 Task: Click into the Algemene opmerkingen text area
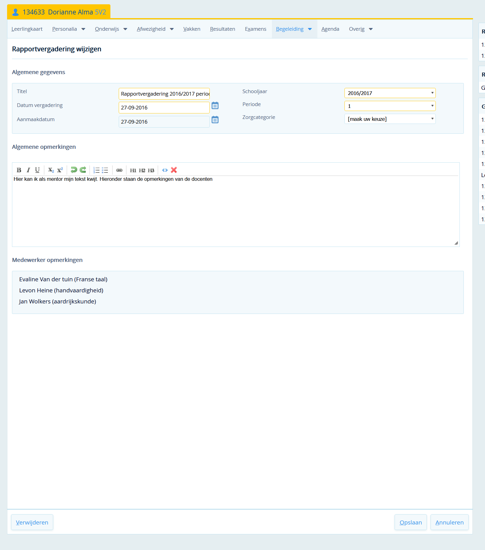236,211
